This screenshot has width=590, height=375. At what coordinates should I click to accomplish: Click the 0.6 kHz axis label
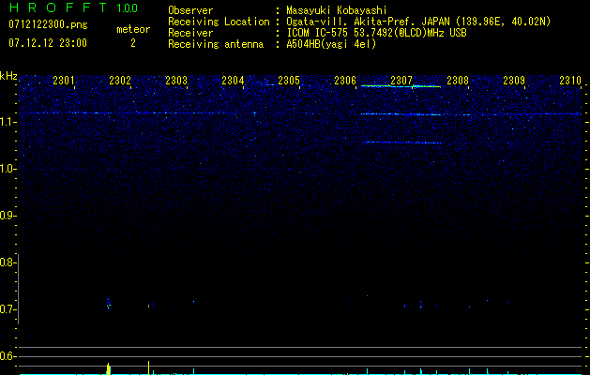coord(7,356)
